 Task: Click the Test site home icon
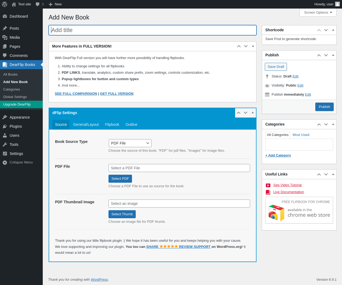click(x=14, y=4)
